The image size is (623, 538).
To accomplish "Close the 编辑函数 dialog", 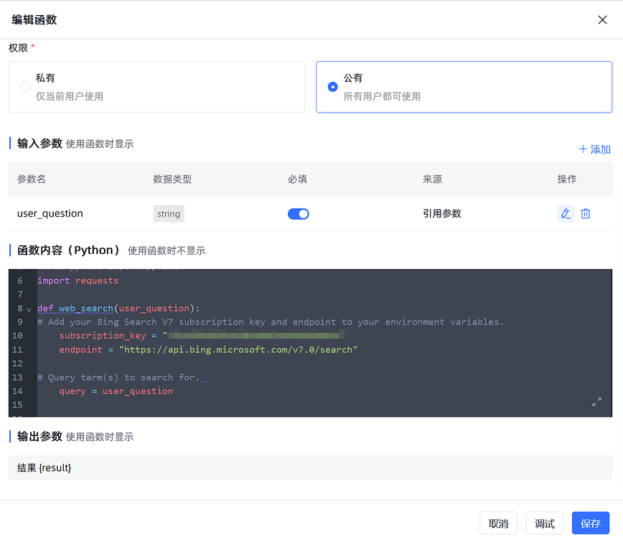I will [602, 20].
